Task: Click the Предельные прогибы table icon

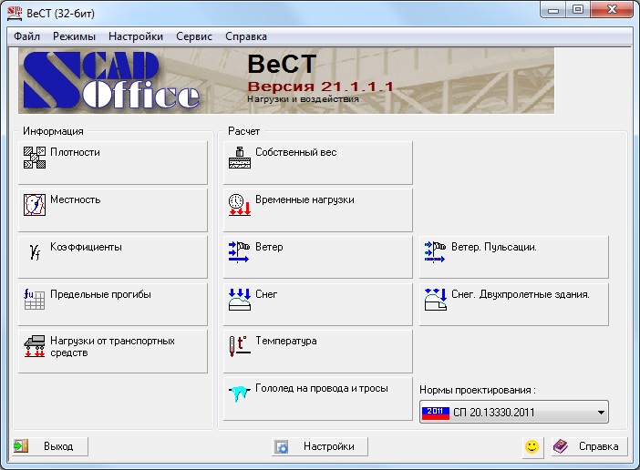Action: [35, 299]
